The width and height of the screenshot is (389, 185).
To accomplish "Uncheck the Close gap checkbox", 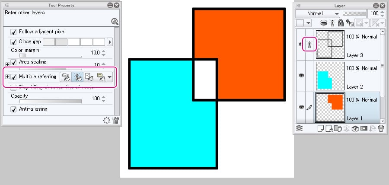I will [14, 42].
